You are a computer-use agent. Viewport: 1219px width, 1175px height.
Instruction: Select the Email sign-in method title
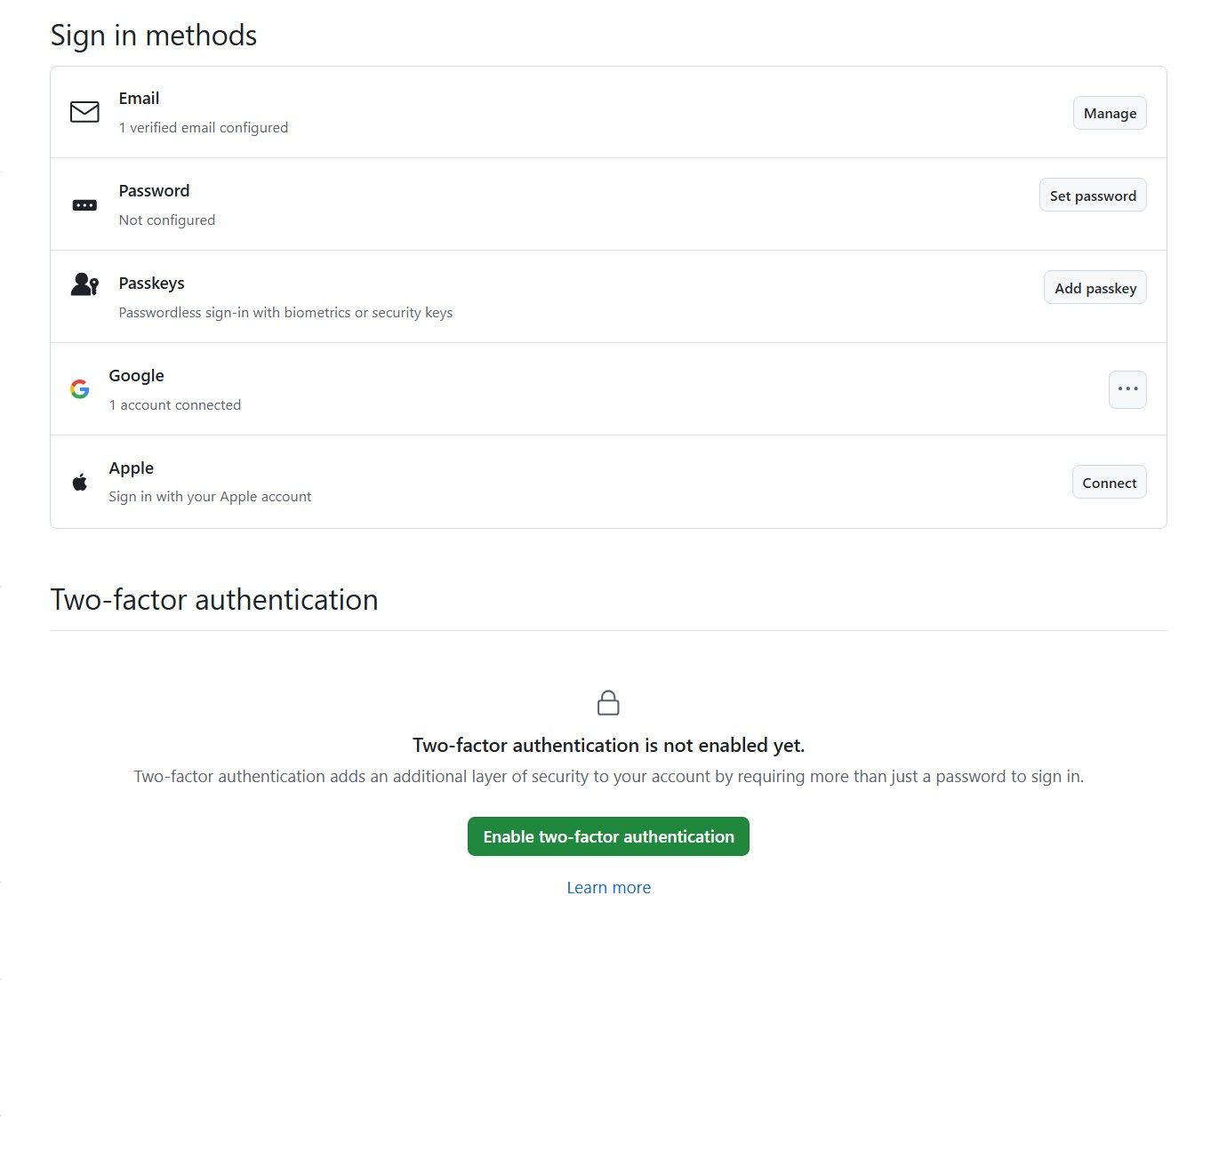[139, 99]
